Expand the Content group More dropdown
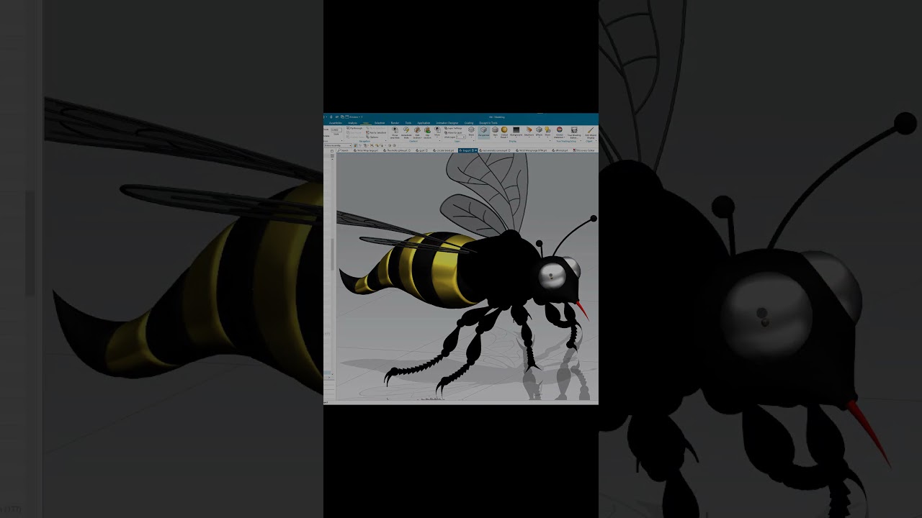The height and width of the screenshot is (518, 922). 437,132
